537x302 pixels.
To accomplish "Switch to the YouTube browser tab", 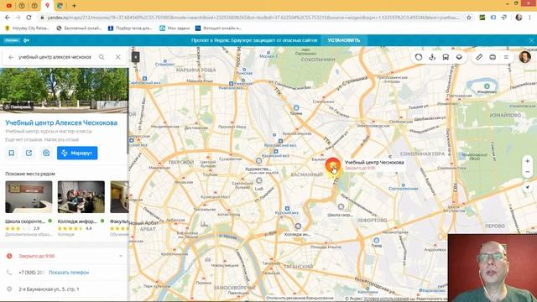I will 9,6.
